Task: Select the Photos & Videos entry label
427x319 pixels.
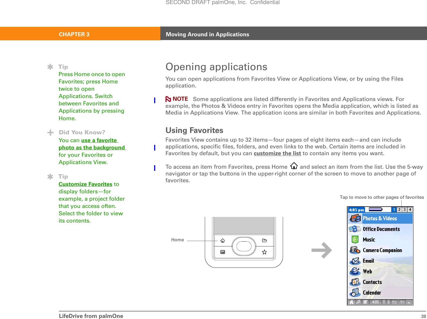Action: click(x=380, y=218)
